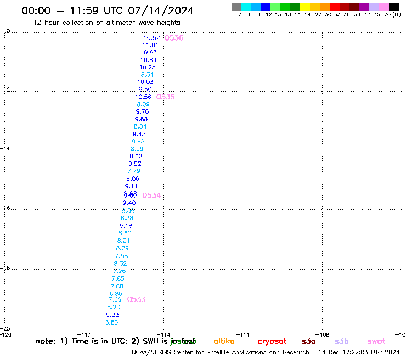Click the 7.65 wave height value
406x357 pixels.
[x=118, y=278]
